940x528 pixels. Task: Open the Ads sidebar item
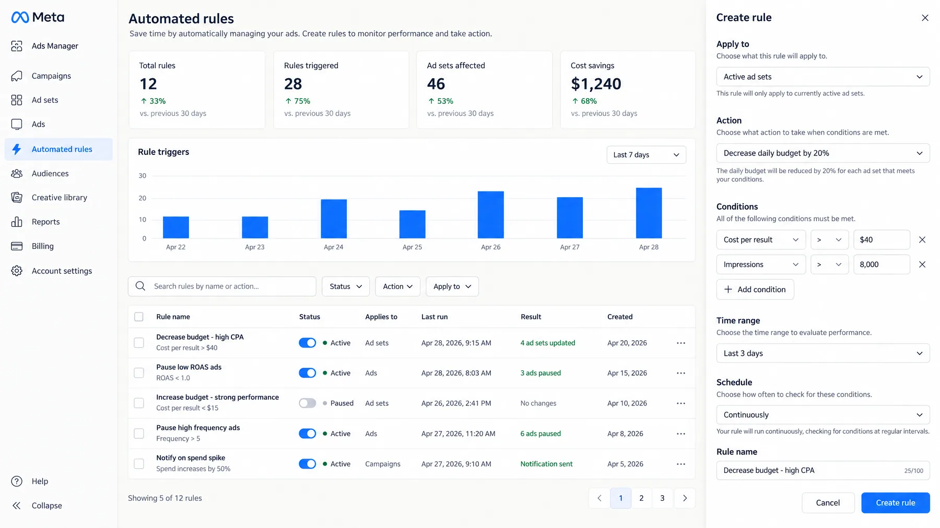coord(58,124)
